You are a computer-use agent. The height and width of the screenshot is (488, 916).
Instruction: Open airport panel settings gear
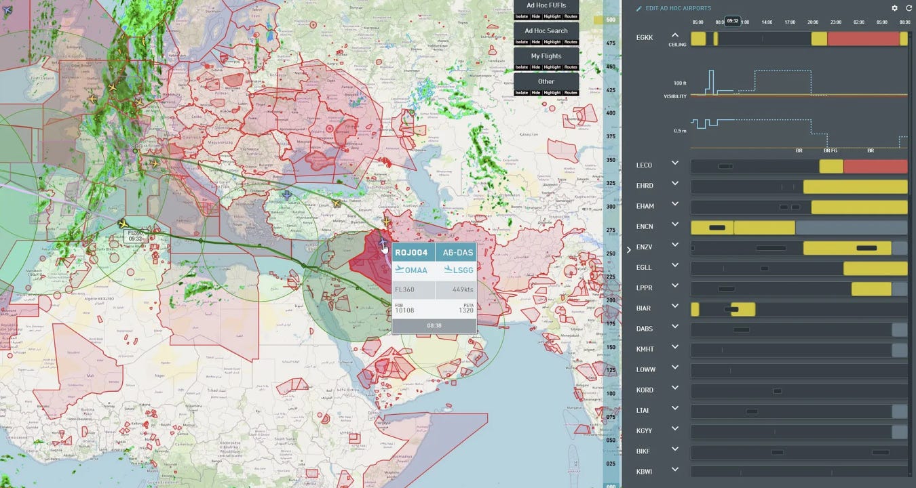click(x=894, y=8)
